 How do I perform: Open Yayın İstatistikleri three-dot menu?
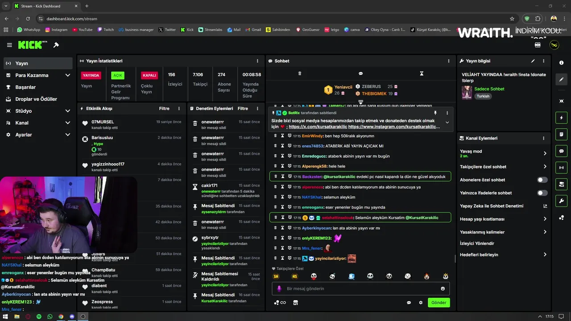tap(257, 61)
